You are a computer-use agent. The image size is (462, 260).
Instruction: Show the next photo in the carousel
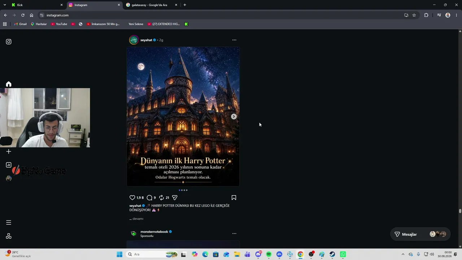pyautogui.click(x=234, y=117)
